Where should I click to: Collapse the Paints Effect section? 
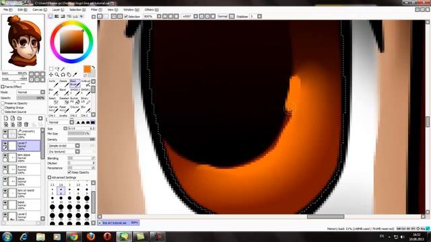click(x=3, y=87)
